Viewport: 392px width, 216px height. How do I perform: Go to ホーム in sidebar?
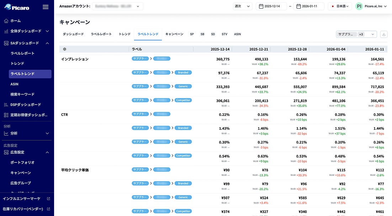point(16,21)
